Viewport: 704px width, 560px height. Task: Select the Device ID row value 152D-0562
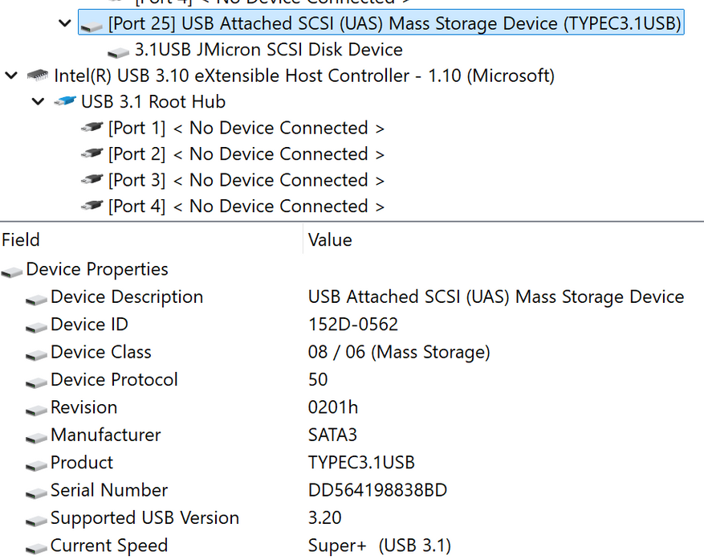[x=352, y=325]
